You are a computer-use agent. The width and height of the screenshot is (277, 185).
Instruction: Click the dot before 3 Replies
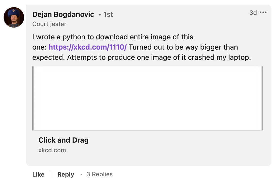pos(82,174)
